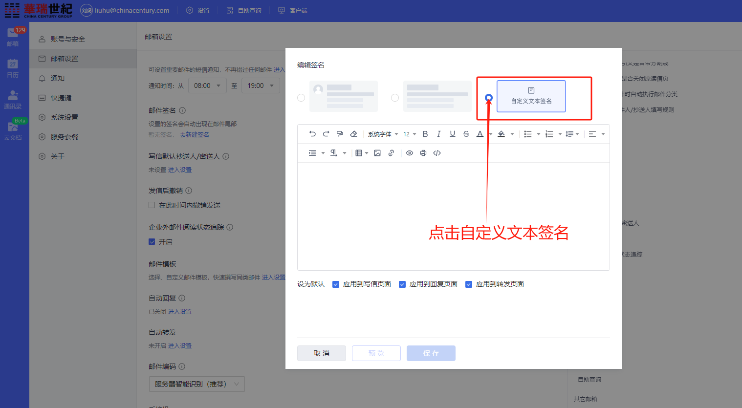Uncheck apply to forward page checkbox
Image resolution: width=742 pixels, height=408 pixels.
point(469,284)
